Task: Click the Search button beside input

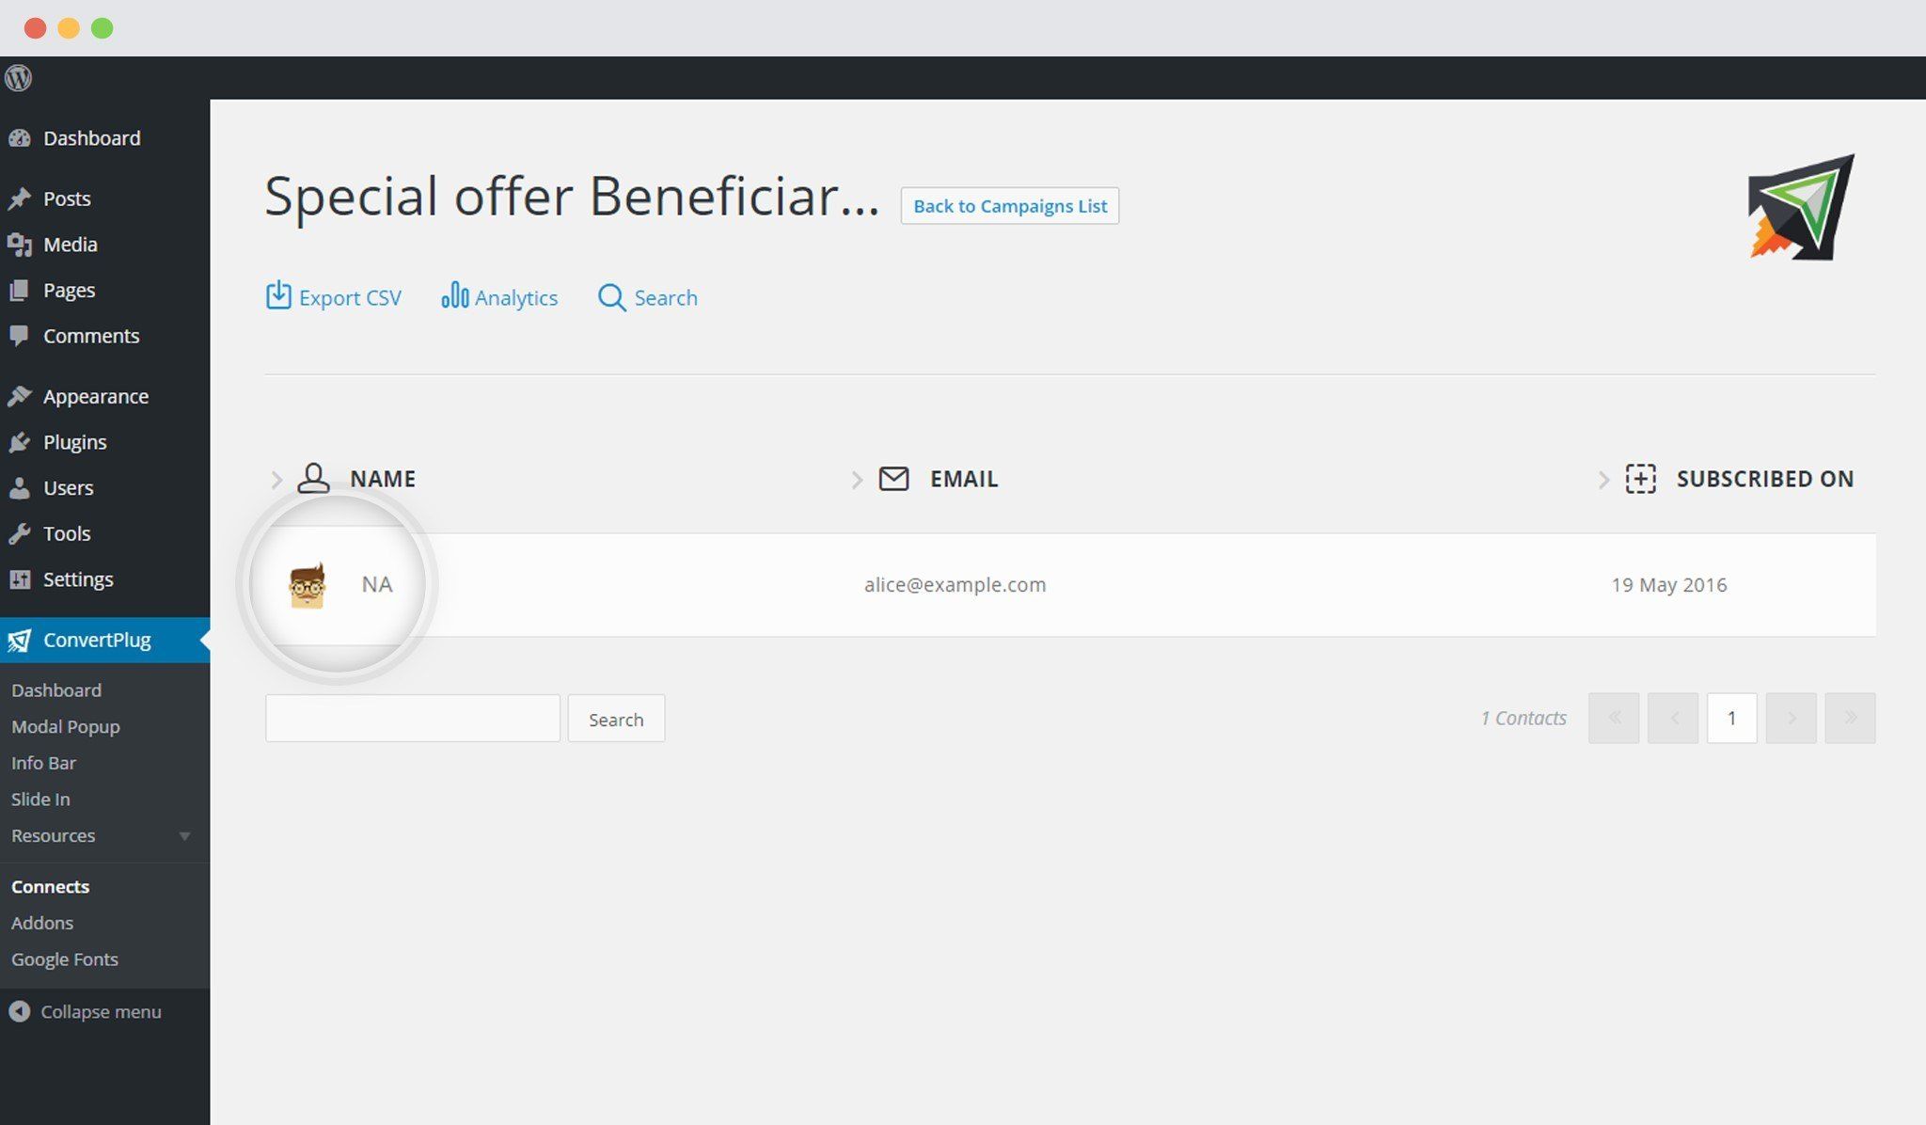Action: (x=616, y=719)
